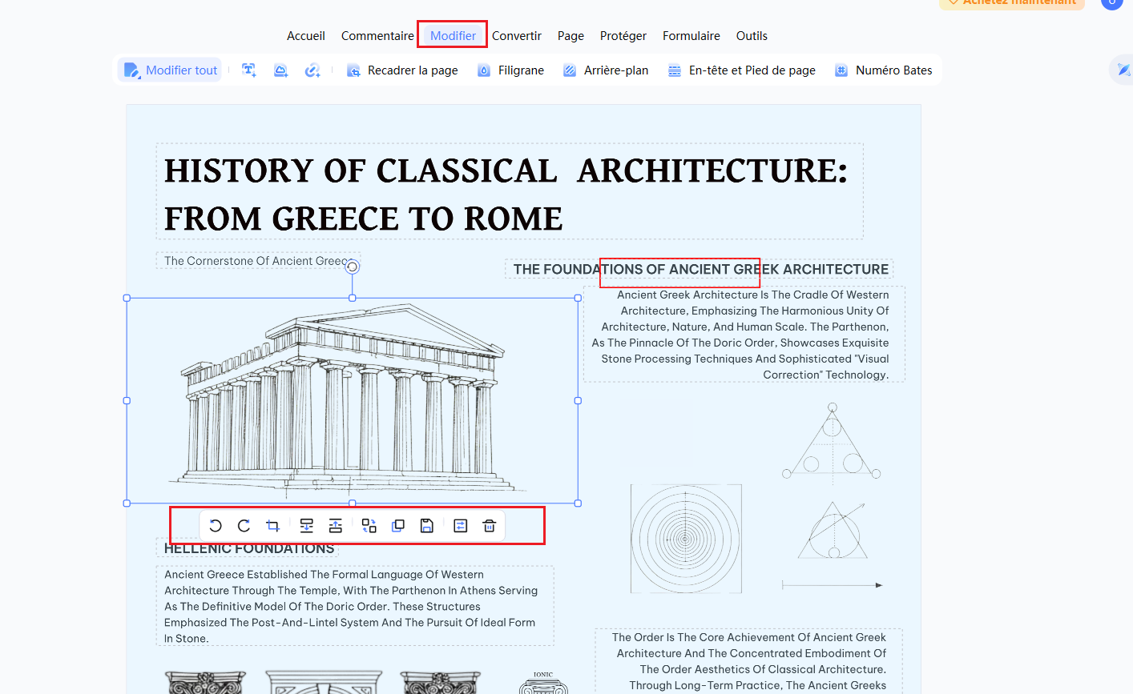
Task: Open the Outils tab
Action: [x=752, y=36]
